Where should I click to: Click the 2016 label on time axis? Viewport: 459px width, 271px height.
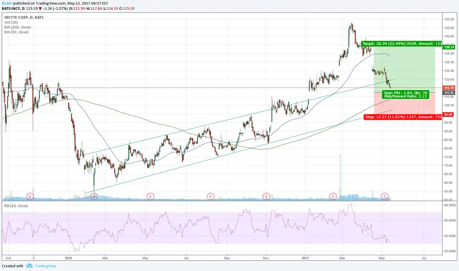coord(68,258)
